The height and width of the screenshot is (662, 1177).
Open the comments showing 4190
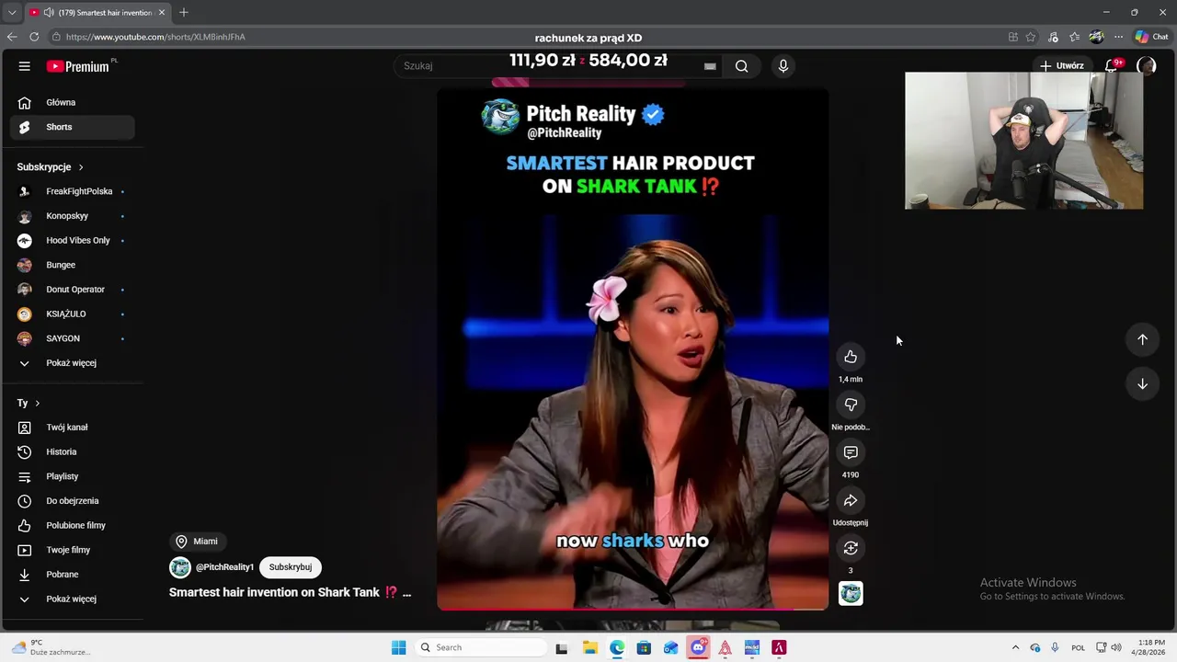[x=851, y=452]
